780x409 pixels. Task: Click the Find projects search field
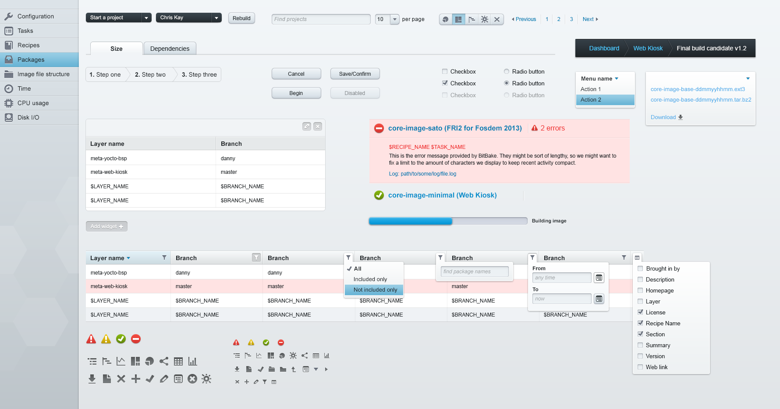(321, 19)
